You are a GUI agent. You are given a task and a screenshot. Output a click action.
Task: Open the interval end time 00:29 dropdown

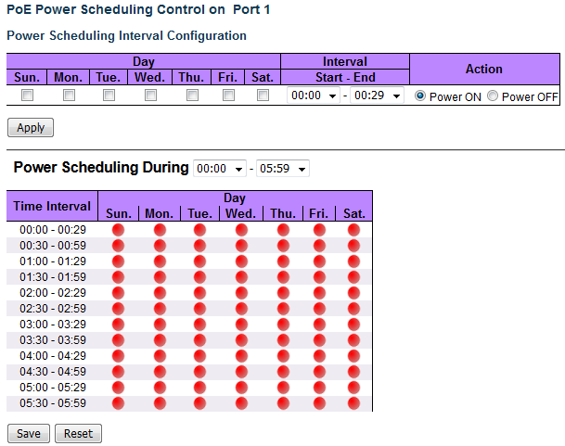pyautogui.click(x=377, y=96)
